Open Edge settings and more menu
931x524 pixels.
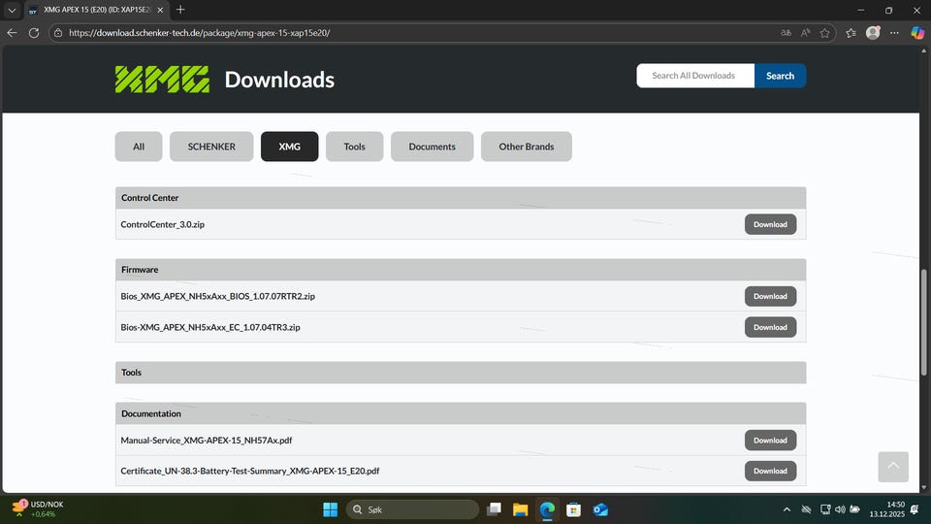pos(894,33)
